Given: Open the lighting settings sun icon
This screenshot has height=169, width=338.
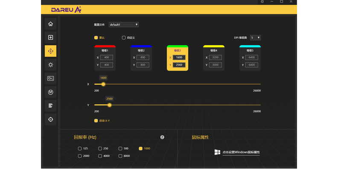Looking at the screenshot, I should (x=50, y=65).
